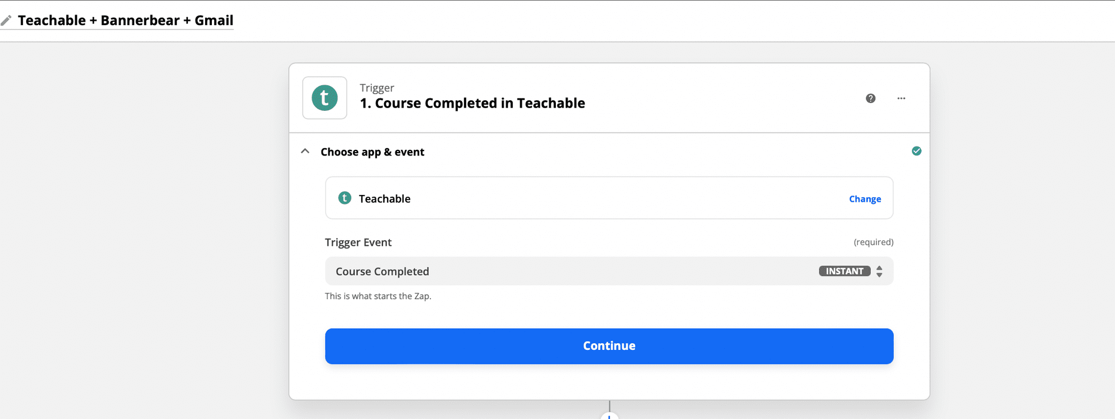Click the Teachable app name in app field
Screen dimensions: 1115x419
tap(384, 199)
